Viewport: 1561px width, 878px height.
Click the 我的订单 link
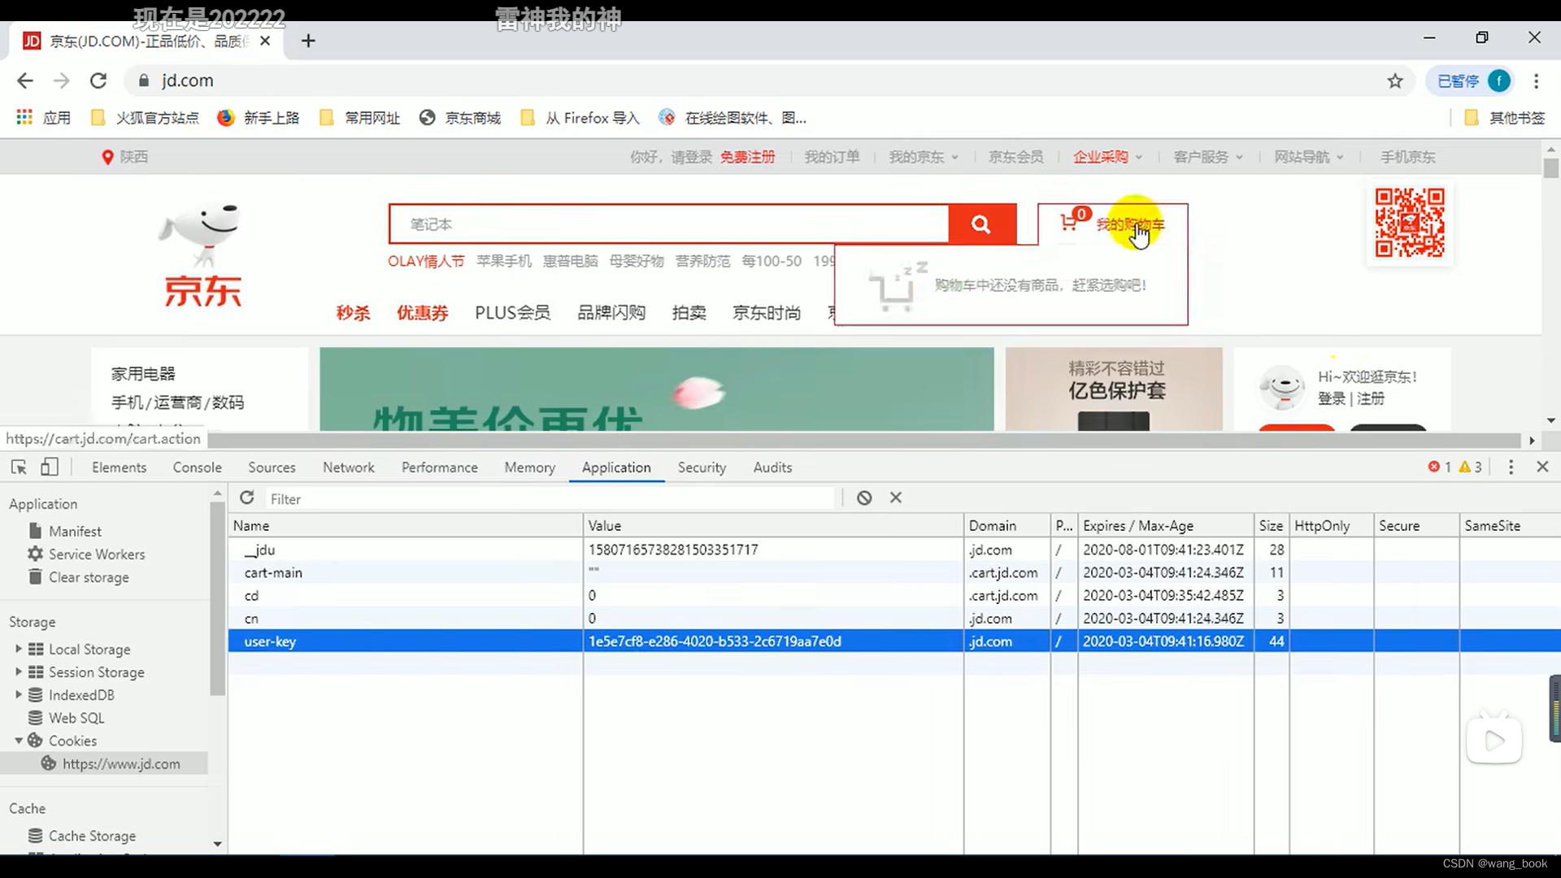click(x=832, y=157)
